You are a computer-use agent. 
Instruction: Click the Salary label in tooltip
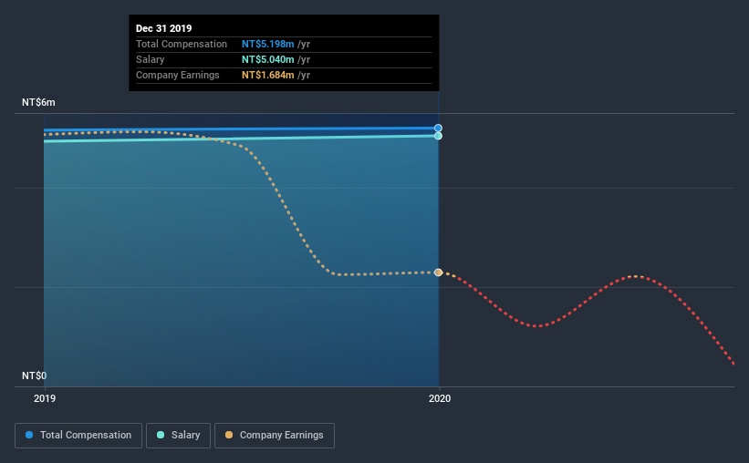150,59
